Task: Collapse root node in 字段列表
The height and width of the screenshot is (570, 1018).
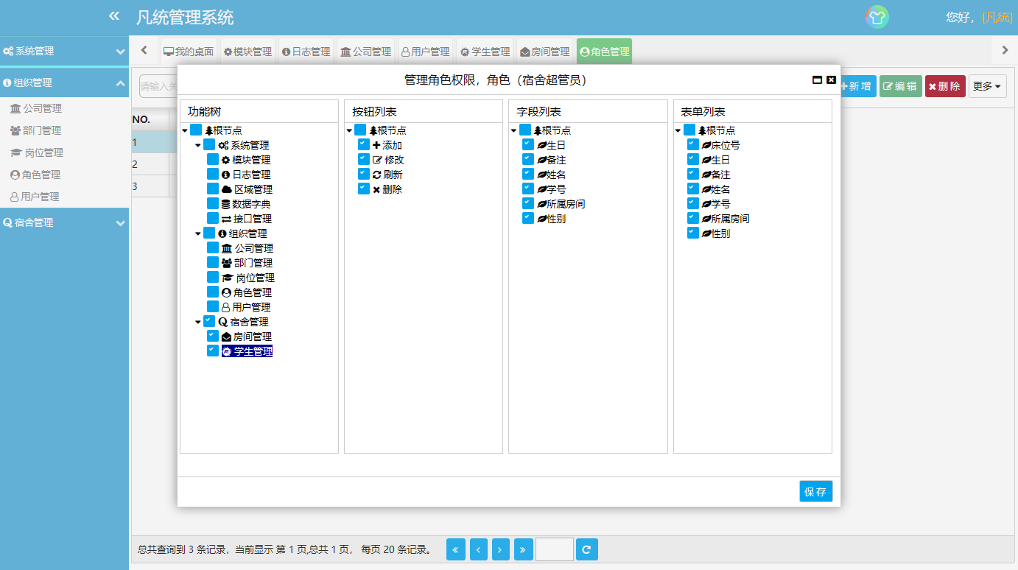Action: click(514, 130)
